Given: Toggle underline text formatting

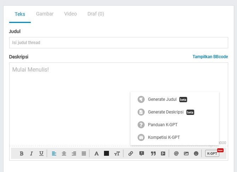Looking at the screenshot, I should click(41, 154).
